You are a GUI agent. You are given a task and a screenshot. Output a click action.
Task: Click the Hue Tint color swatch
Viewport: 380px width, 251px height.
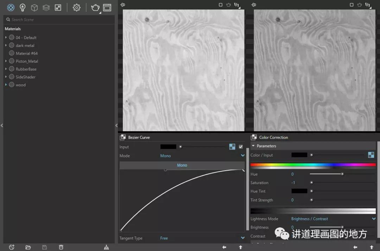299,191
